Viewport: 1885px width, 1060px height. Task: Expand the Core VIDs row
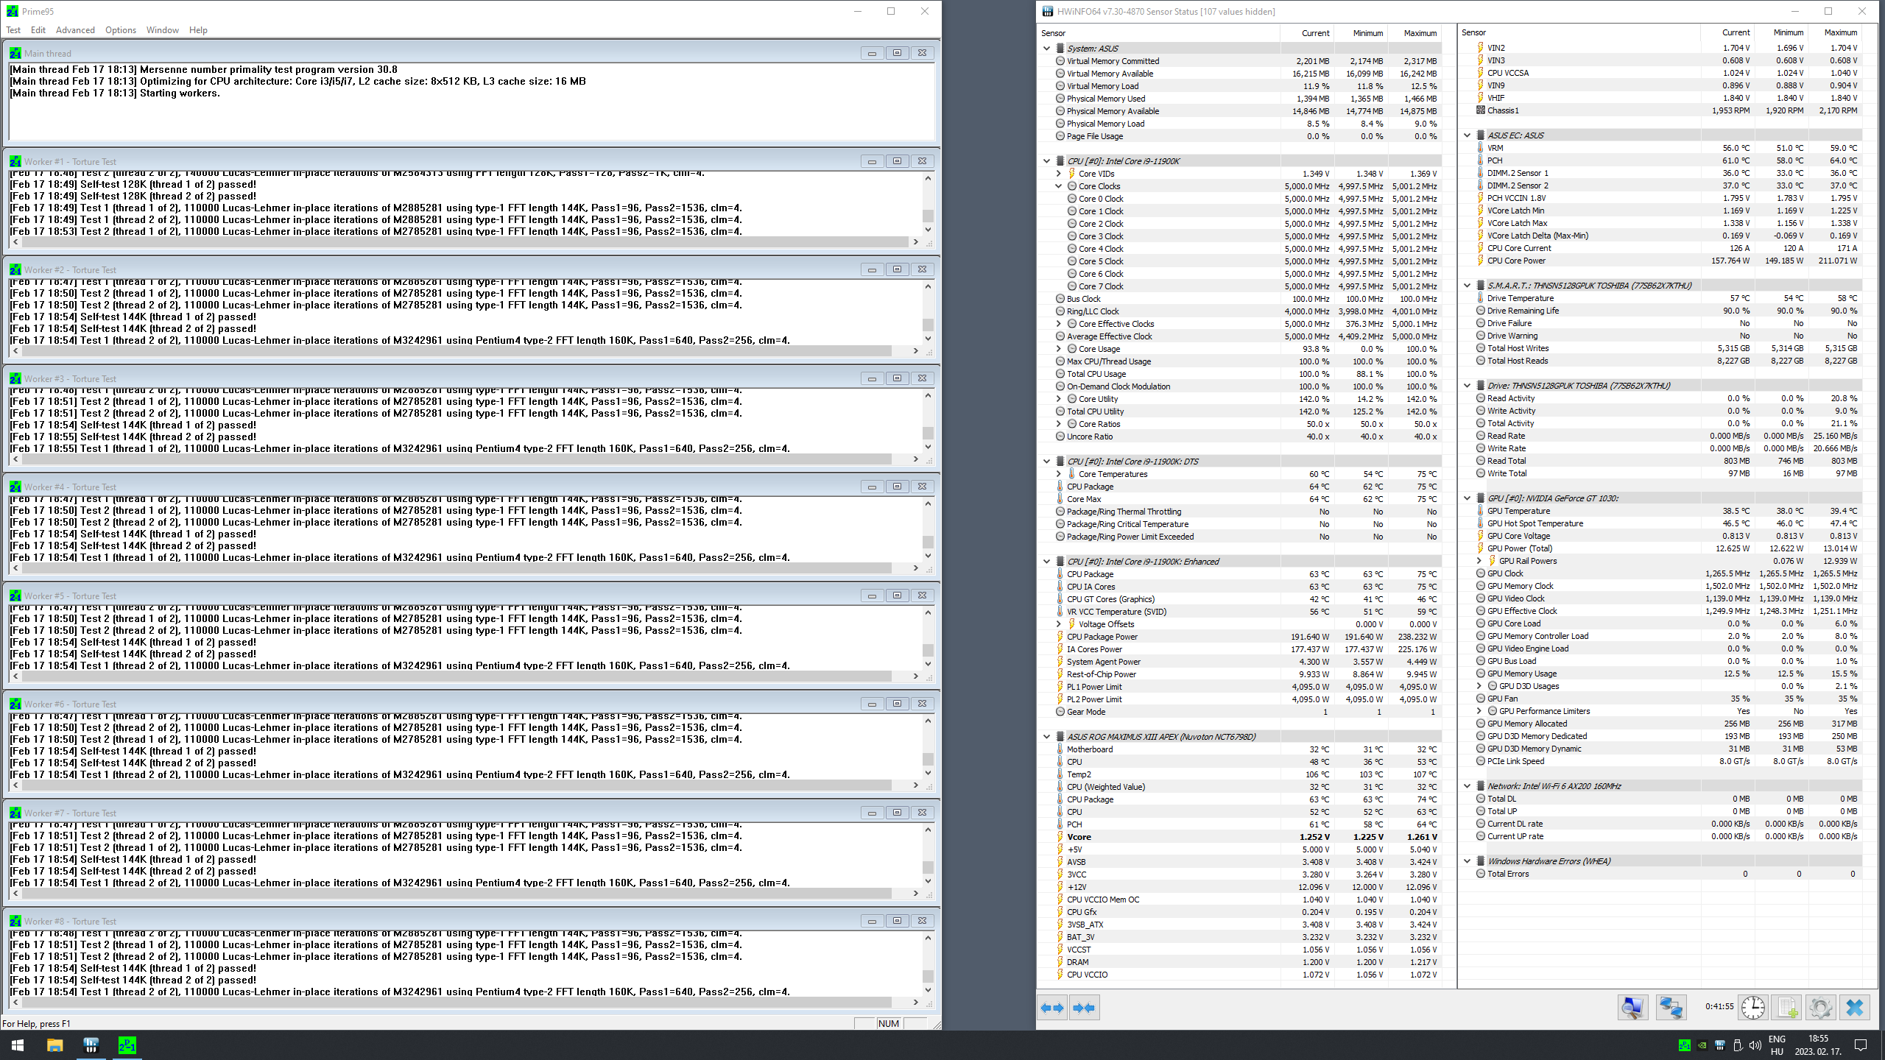(x=1059, y=174)
